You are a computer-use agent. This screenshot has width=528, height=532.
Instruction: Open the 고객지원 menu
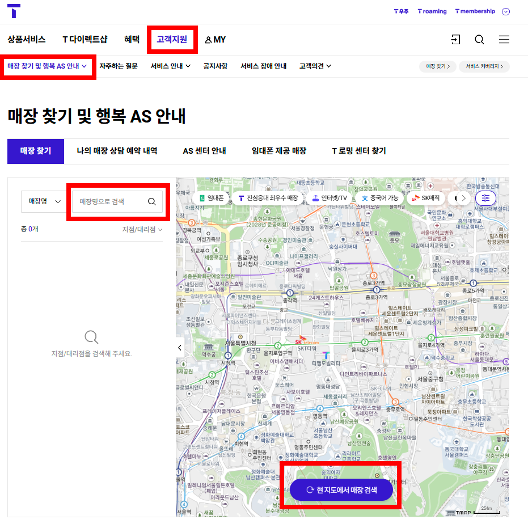pyautogui.click(x=172, y=39)
